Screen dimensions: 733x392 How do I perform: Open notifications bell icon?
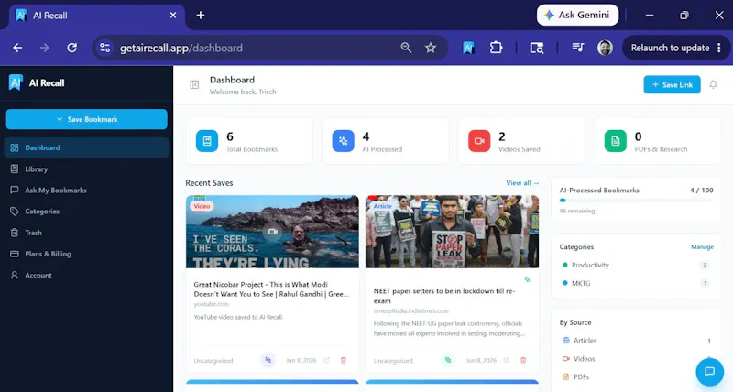[x=713, y=84]
